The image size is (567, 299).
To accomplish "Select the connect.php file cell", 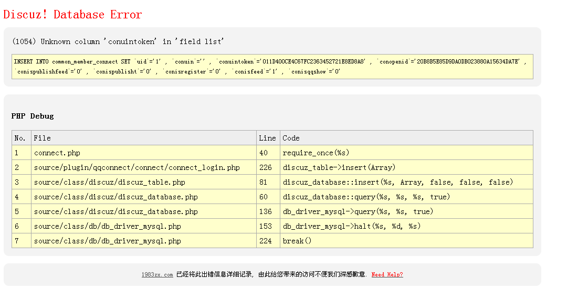I will tap(57, 153).
